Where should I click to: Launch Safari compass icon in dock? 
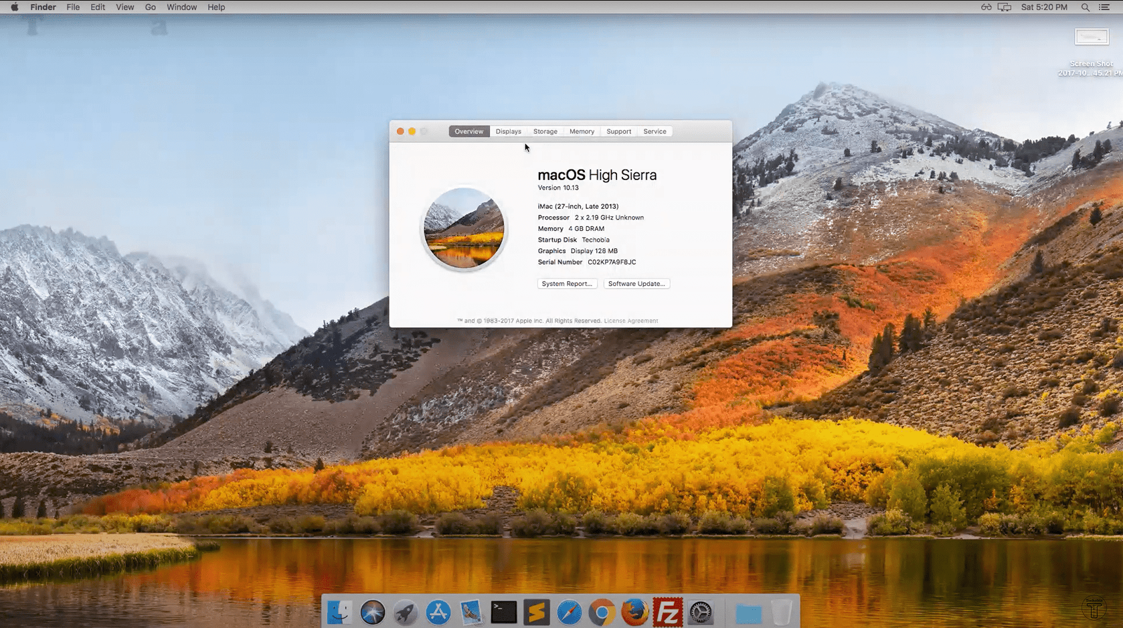(569, 613)
